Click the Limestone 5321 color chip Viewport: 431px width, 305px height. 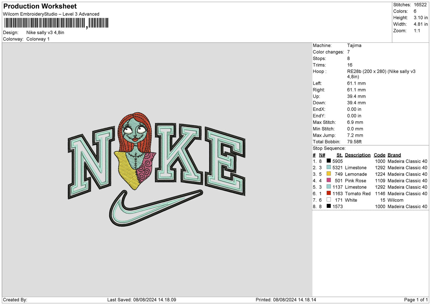click(x=329, y=168)
